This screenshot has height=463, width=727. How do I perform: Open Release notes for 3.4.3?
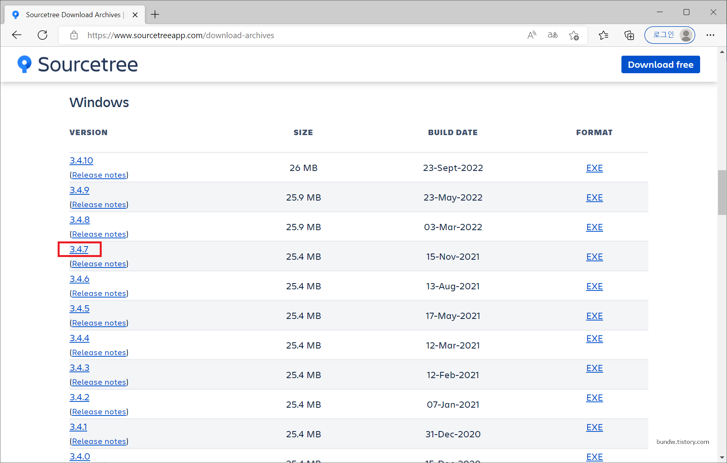point(99,382)
